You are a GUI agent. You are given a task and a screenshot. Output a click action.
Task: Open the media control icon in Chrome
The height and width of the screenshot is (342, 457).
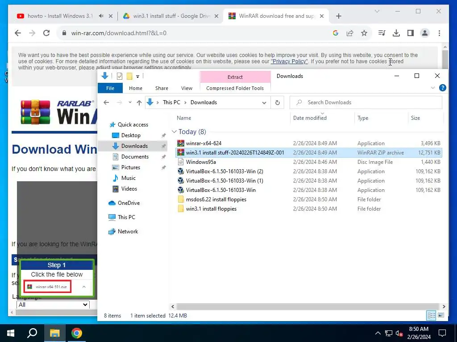tap(382, 33)
